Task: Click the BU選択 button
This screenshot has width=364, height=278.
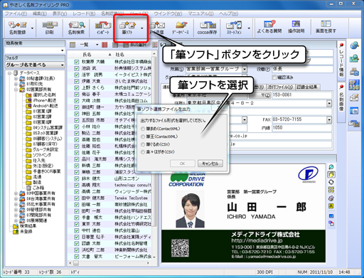Action: 135,45
